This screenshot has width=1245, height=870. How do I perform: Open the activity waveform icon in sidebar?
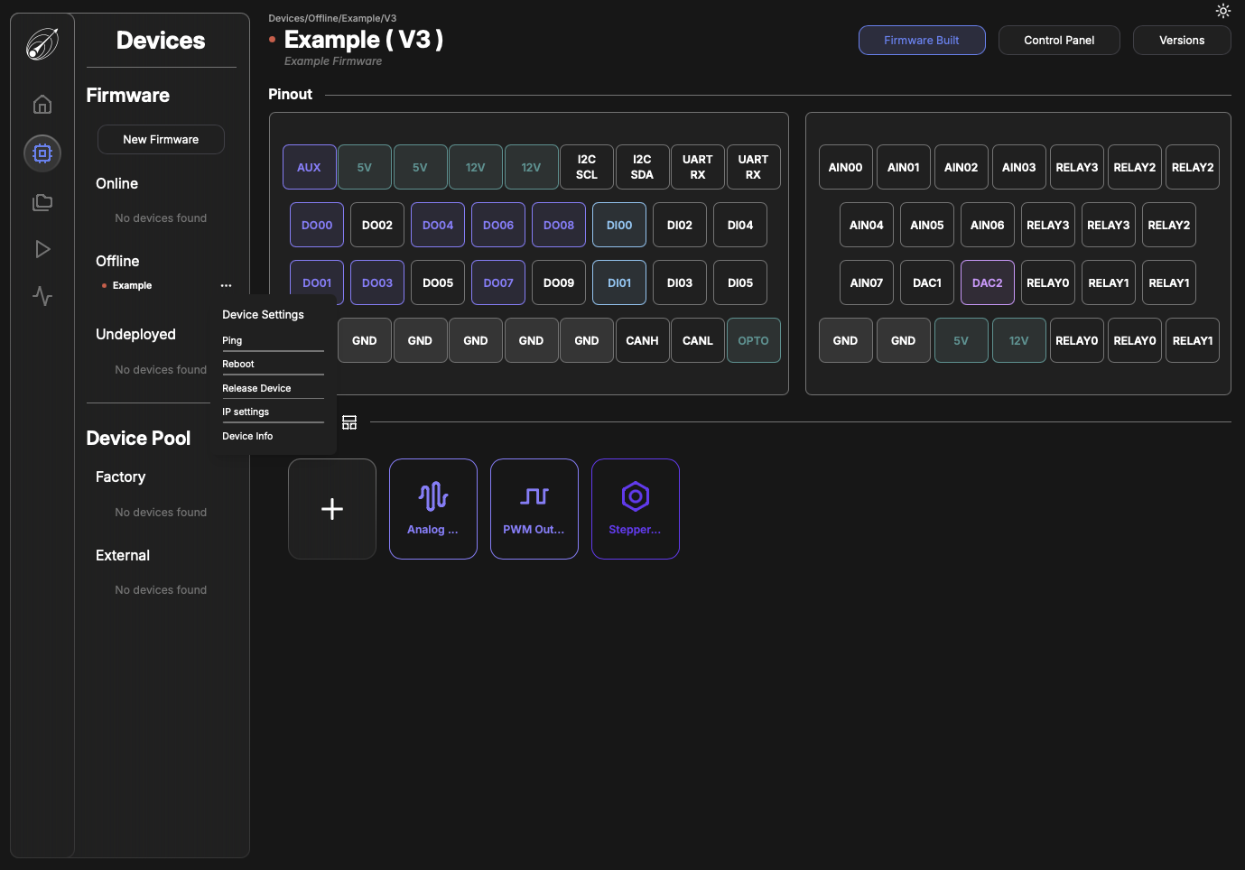click(42, 296)
